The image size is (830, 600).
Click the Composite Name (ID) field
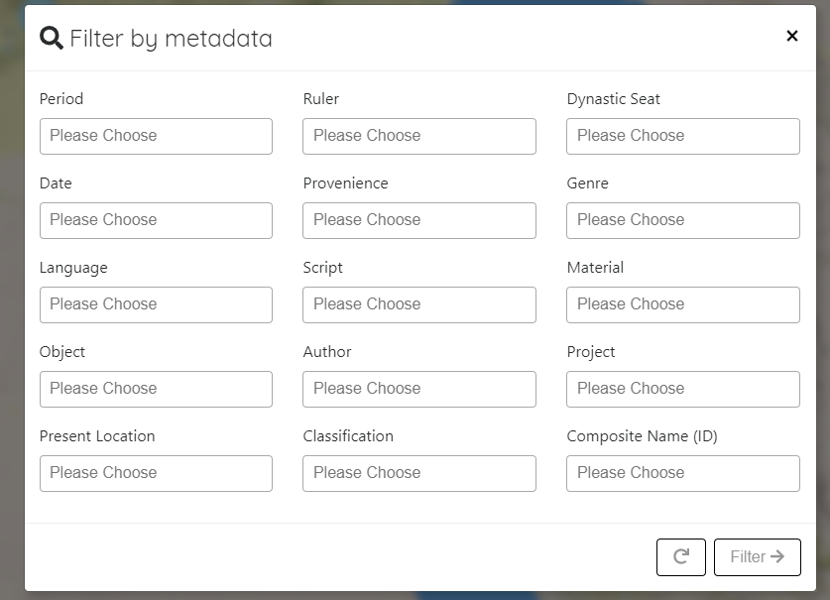(682, 473)
